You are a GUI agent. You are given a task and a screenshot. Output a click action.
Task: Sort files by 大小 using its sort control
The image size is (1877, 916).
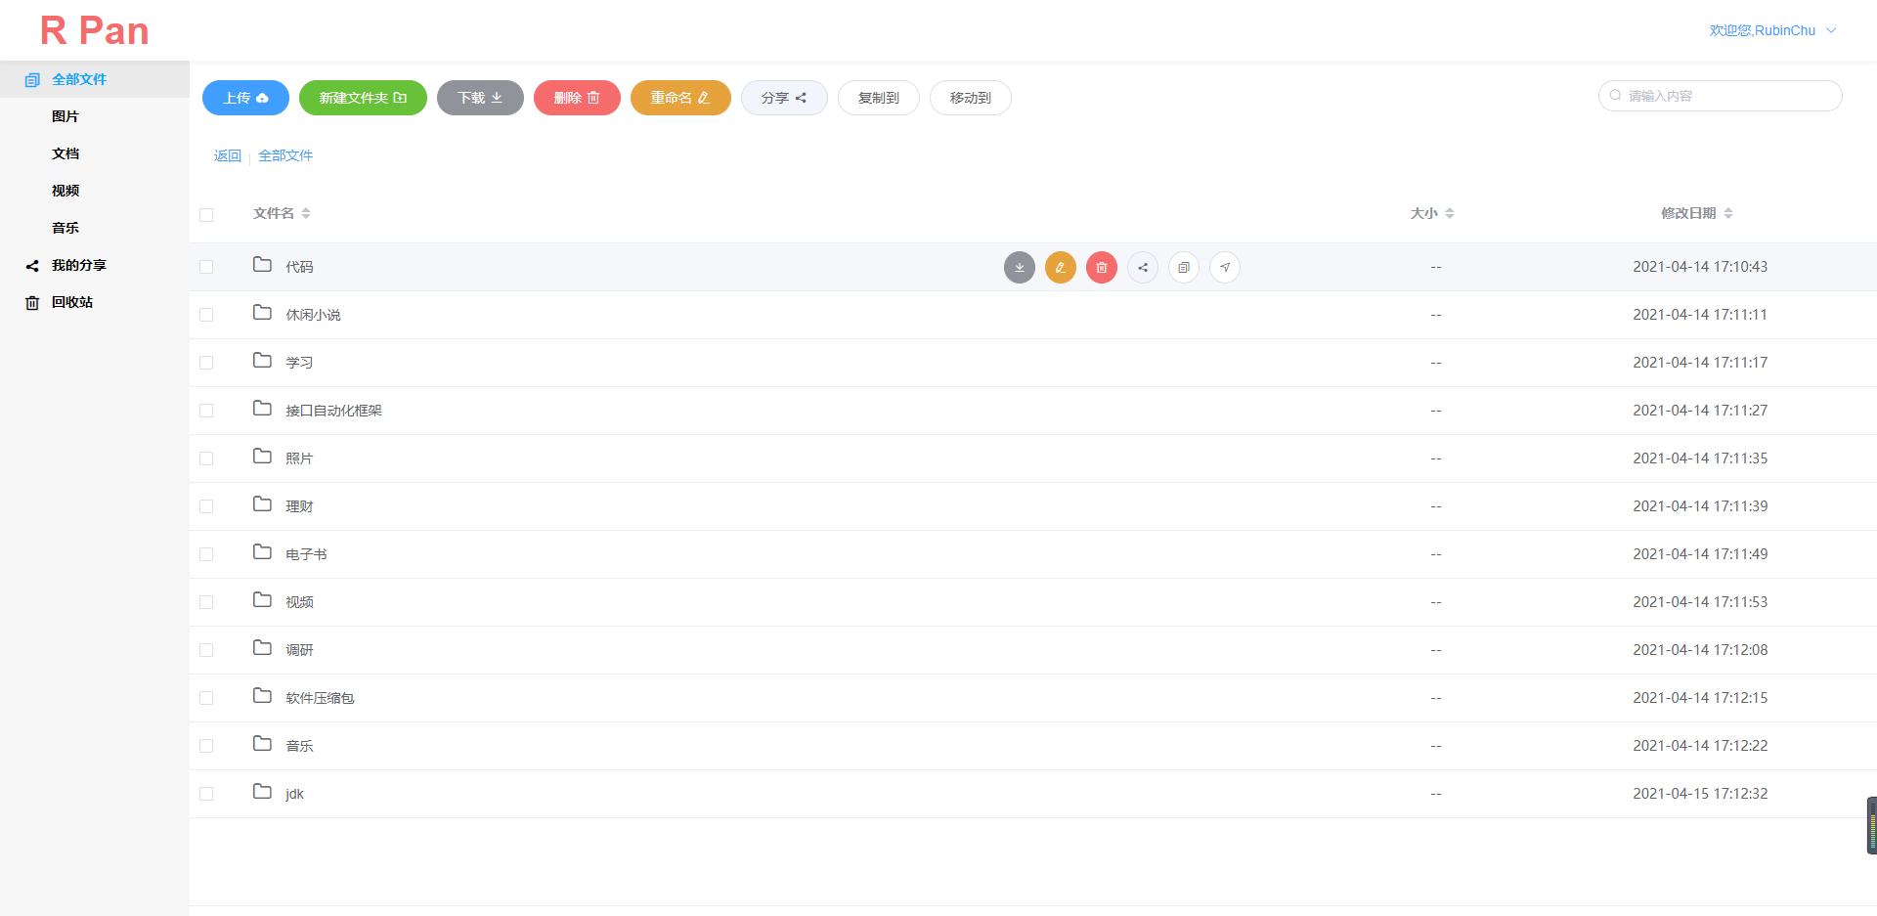coord(1451,212)
